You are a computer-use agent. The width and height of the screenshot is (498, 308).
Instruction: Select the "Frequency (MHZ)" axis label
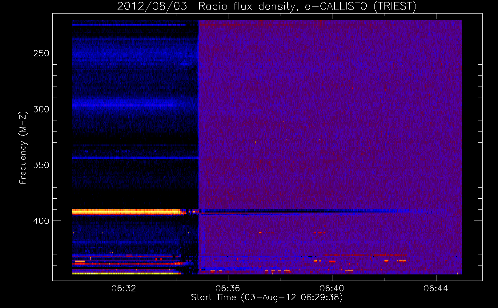(x=23, y=148)
